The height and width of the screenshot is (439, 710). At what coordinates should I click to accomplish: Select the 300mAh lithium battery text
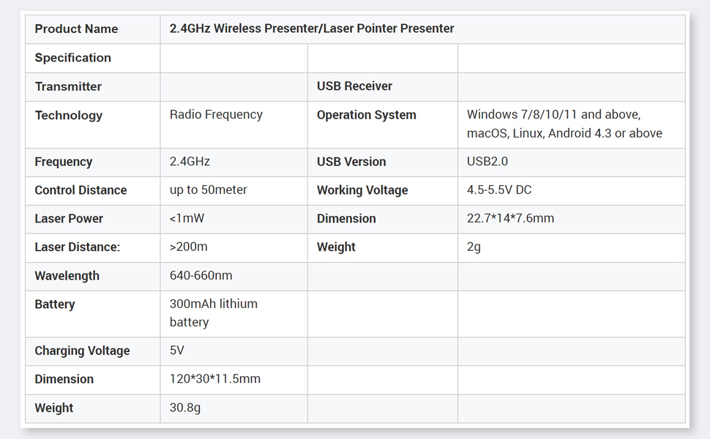(213, 313)
